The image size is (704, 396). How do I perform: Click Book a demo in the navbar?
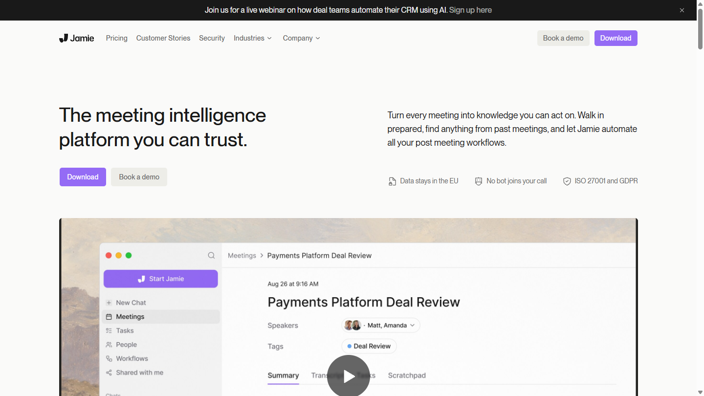click(x=563, y=38)
